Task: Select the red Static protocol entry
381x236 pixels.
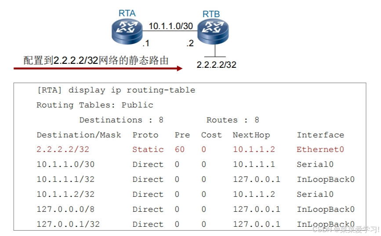Action: [148, 150]
